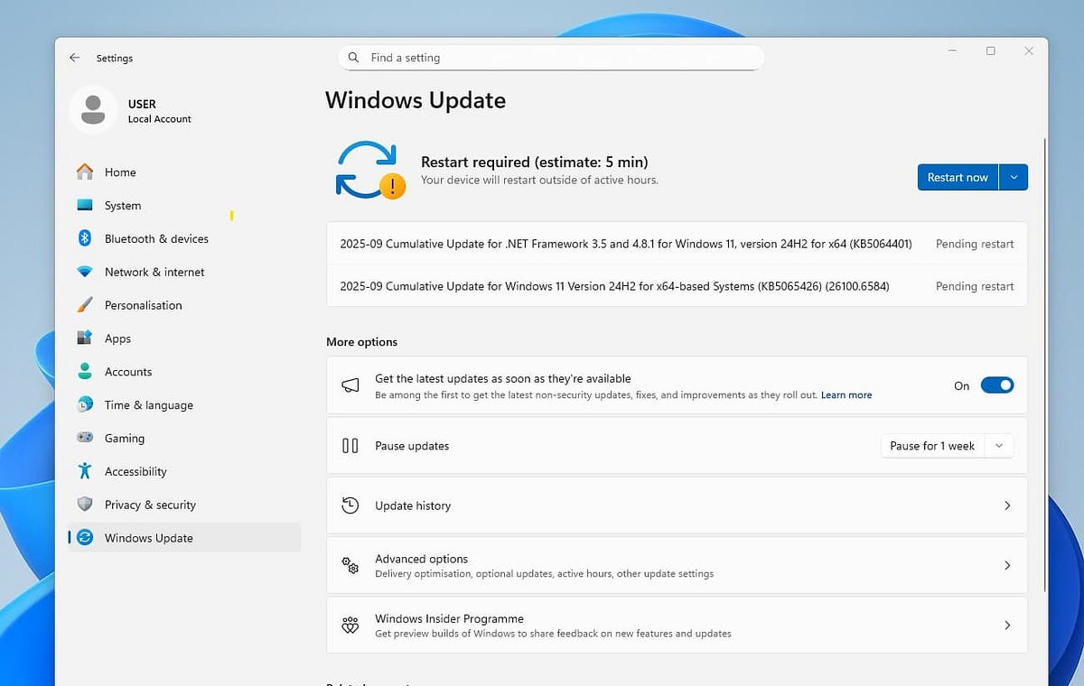Click the vertical scrollbar on right
The image size is (1084, 686).
[x=1044, y=365]
